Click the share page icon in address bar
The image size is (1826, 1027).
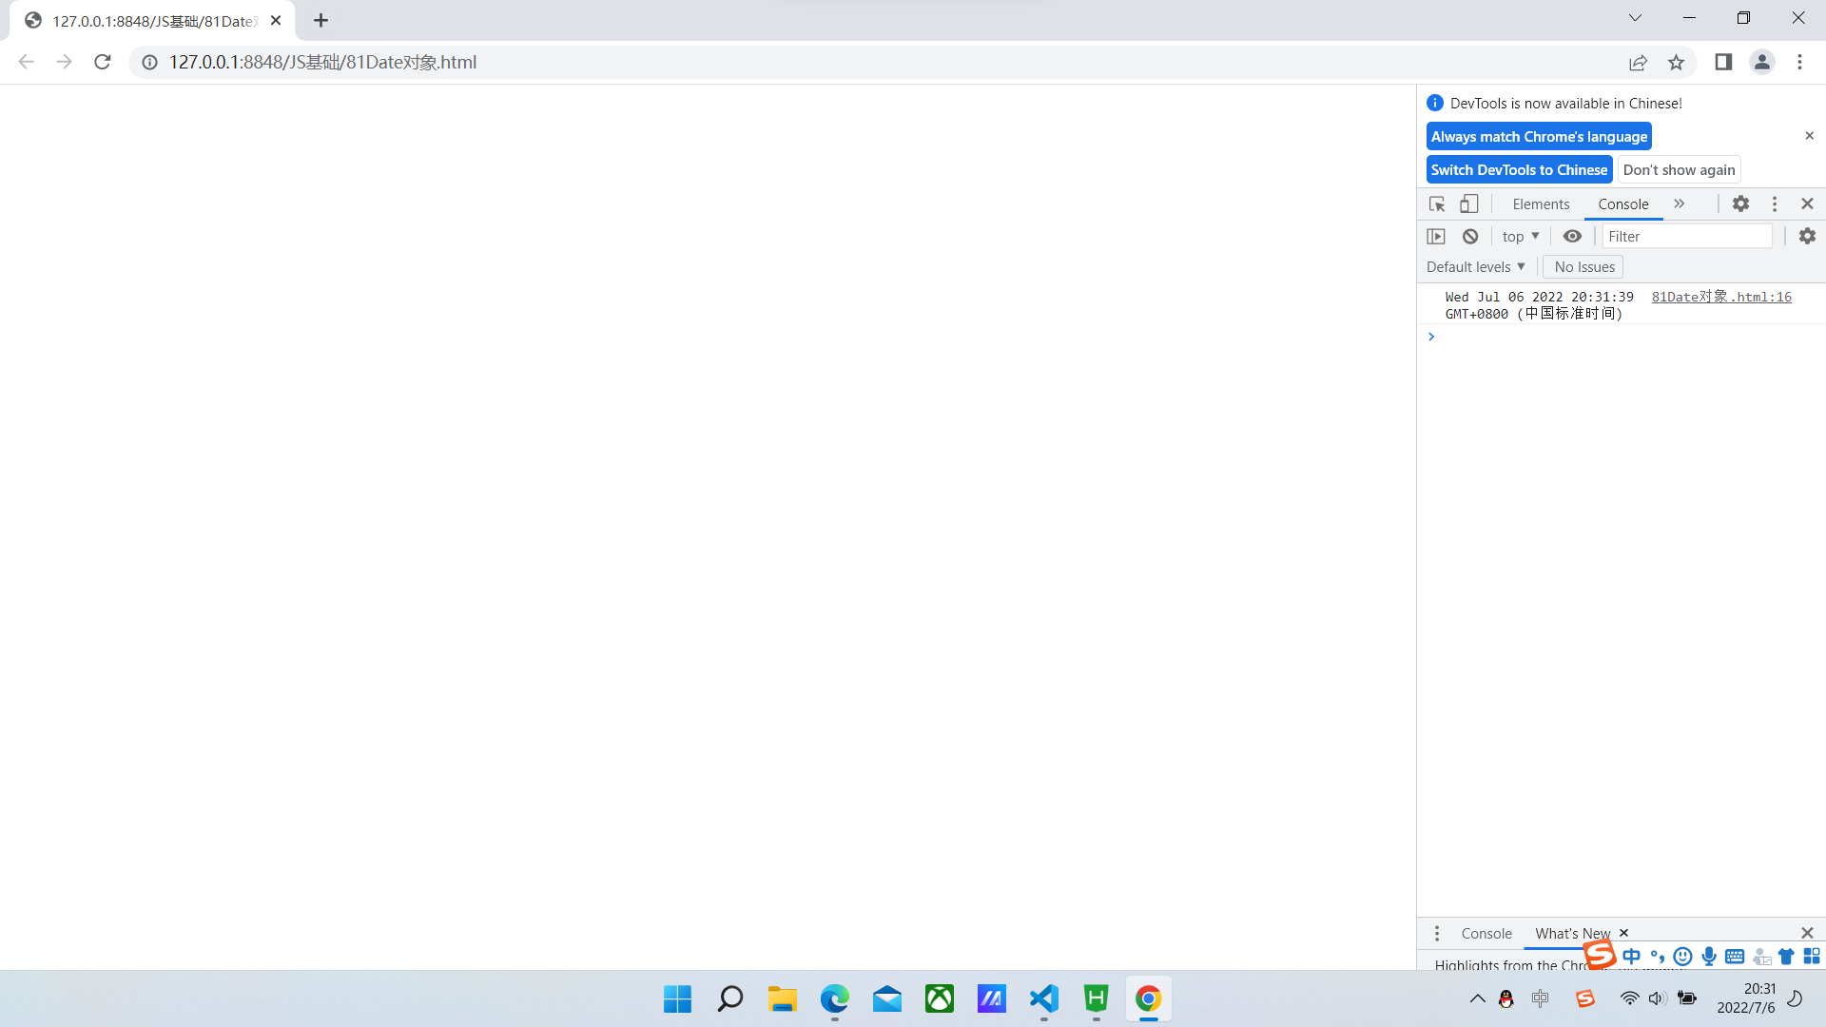pyautogui.click(x=1638, y=63)
